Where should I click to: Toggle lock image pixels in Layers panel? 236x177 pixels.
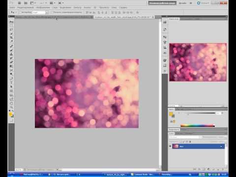click(x=183, y=142)
